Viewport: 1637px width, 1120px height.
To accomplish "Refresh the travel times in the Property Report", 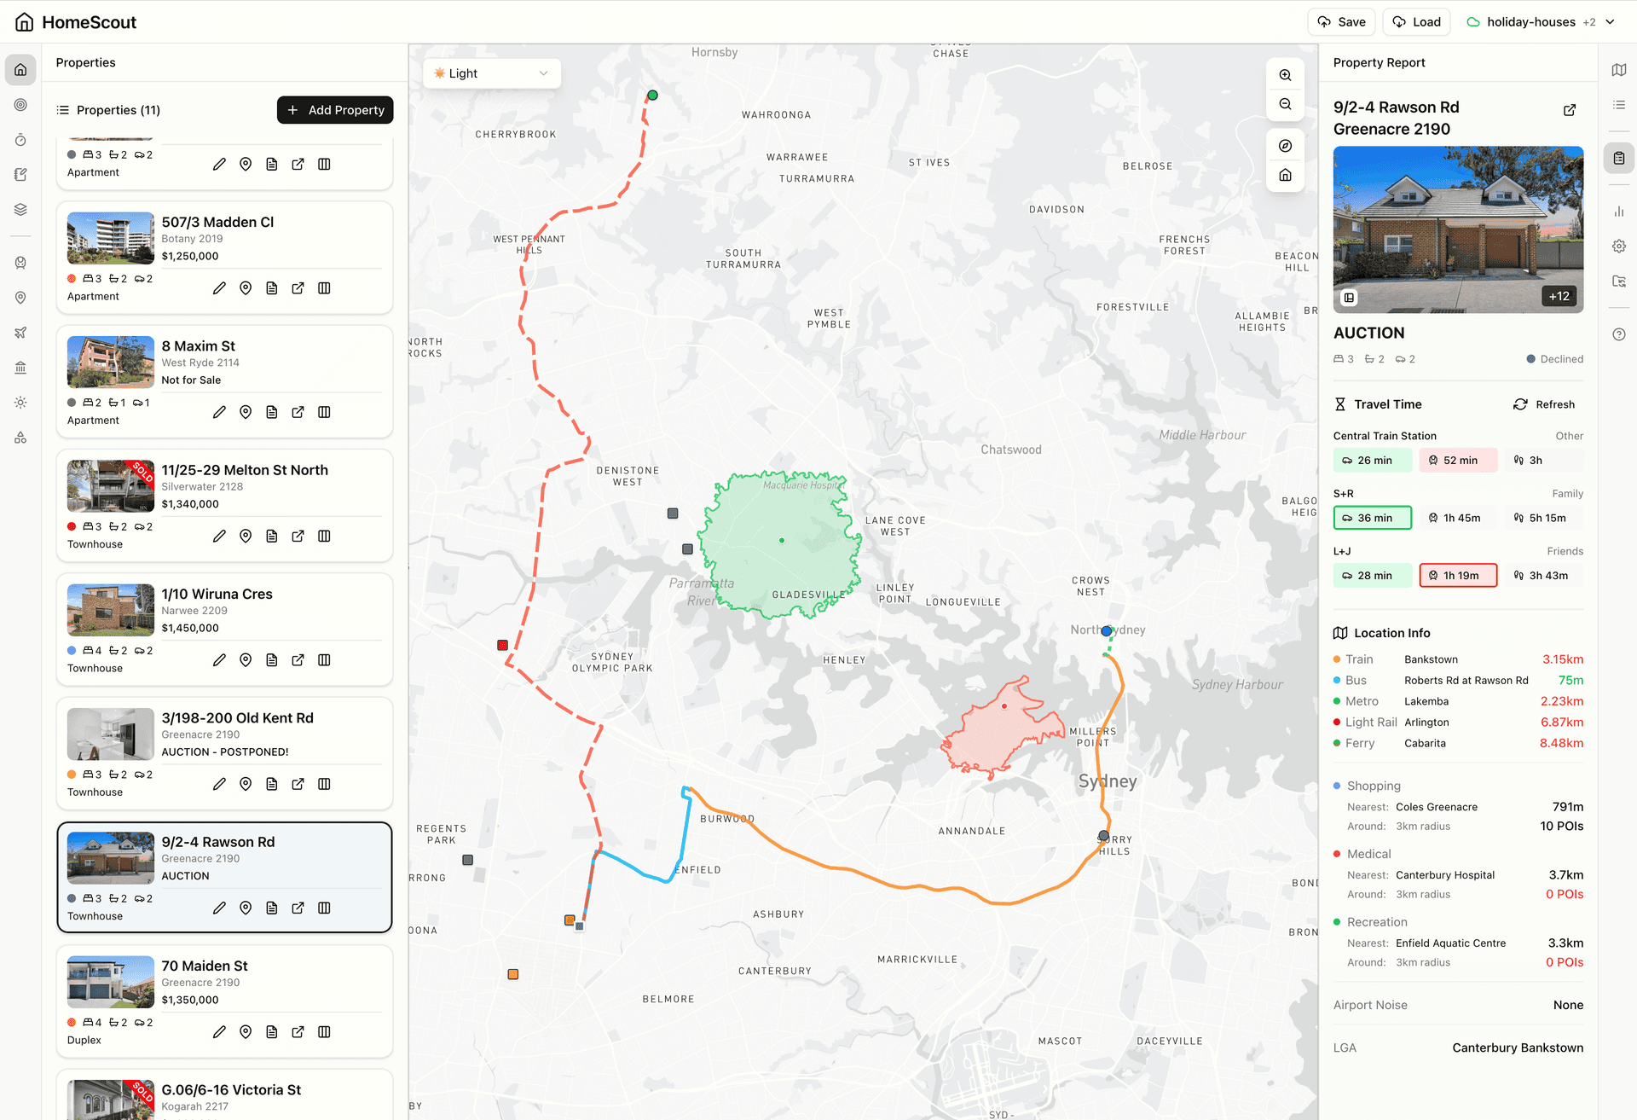I will pyautogui.click(x=1544, y=403).
